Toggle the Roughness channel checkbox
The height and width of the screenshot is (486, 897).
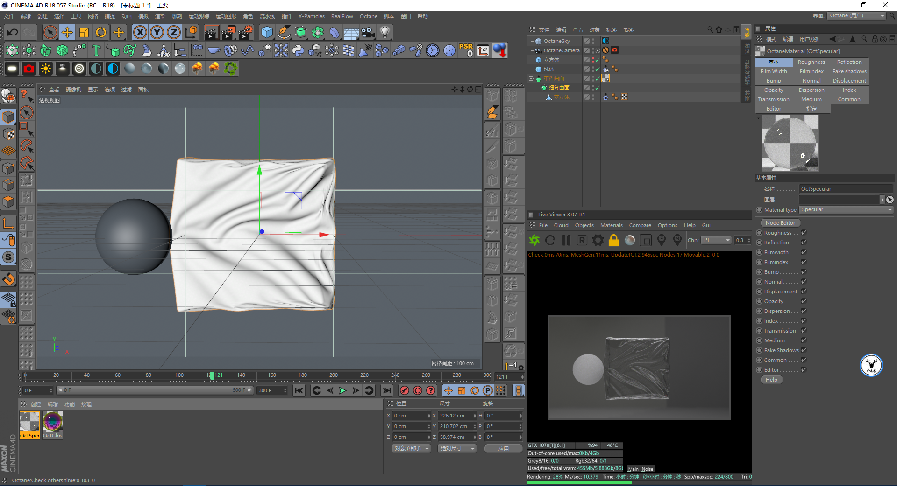pos(804,233)
